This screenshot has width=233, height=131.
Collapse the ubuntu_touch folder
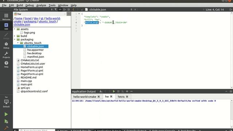pyautogui.click(x=18, y=43)
